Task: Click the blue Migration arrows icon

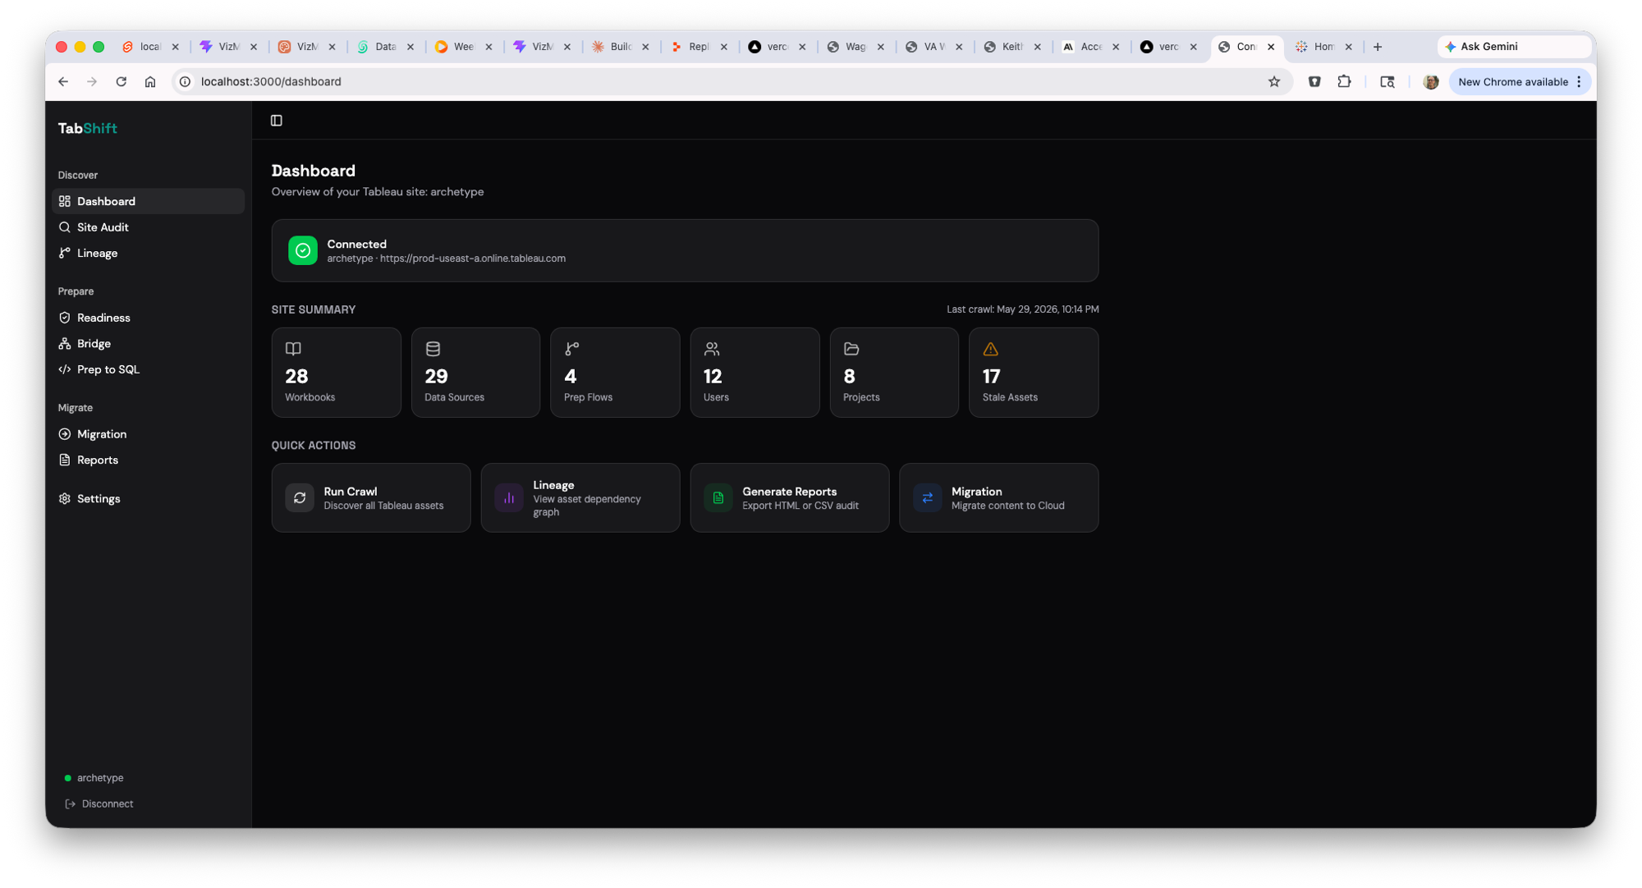Action: click(928, 497)
